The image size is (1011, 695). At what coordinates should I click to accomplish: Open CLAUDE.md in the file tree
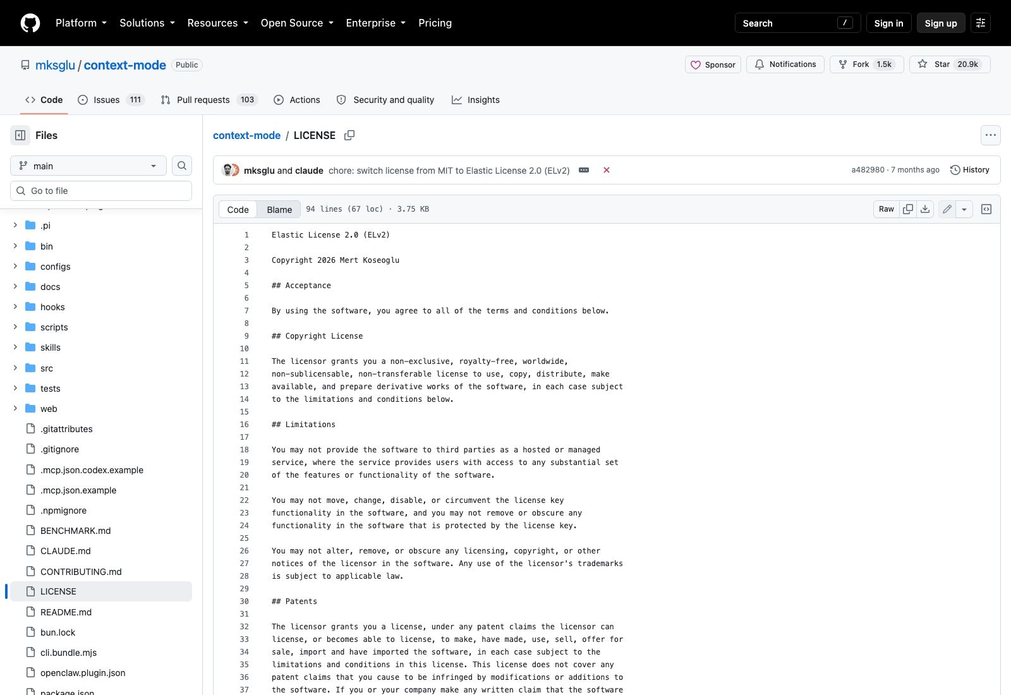pos(65,551)
